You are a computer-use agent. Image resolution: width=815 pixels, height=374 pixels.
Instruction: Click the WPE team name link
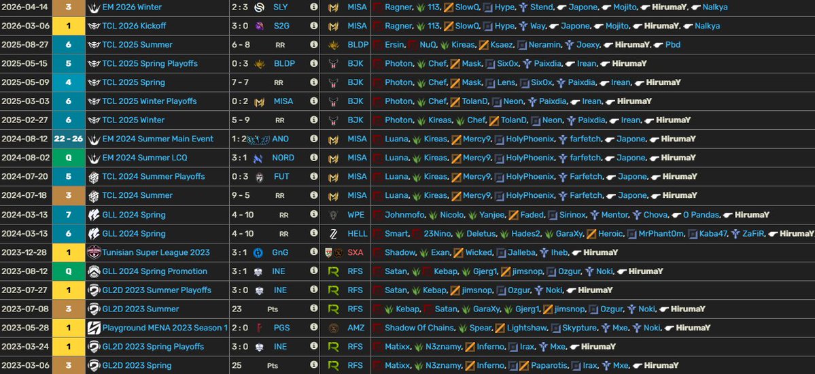point(356,215)
